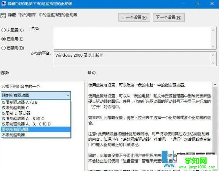Click the comment box scroll up arrow

[213, 30]
